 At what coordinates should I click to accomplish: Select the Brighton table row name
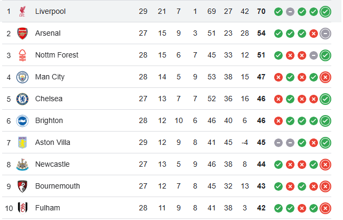click(x=49, y=120)
